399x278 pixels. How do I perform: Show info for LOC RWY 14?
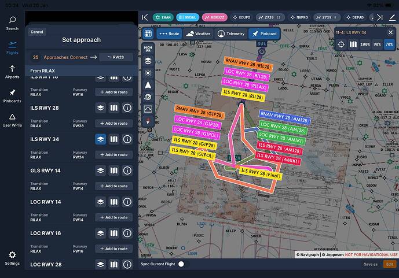click(x=127, y=202)
